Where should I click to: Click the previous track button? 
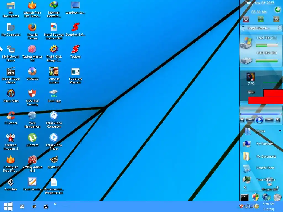coord(250,120)
